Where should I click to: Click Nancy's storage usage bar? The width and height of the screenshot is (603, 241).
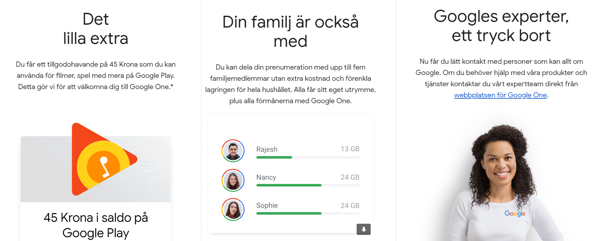coord(308,185)
